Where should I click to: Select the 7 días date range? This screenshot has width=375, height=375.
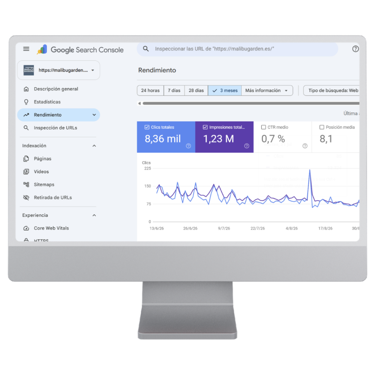[x=174, y=90]
